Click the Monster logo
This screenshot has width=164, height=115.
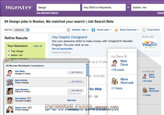tap(19, 7)
